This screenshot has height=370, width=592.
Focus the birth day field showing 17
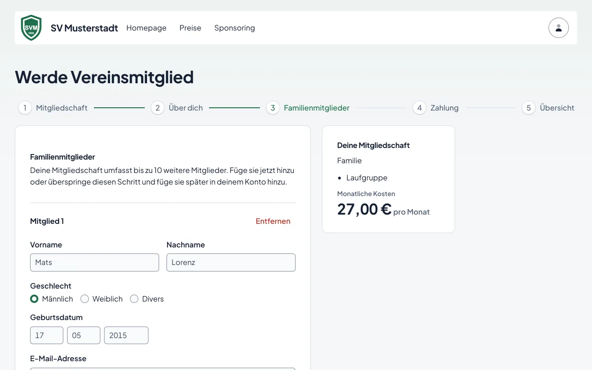click(47, 335)
